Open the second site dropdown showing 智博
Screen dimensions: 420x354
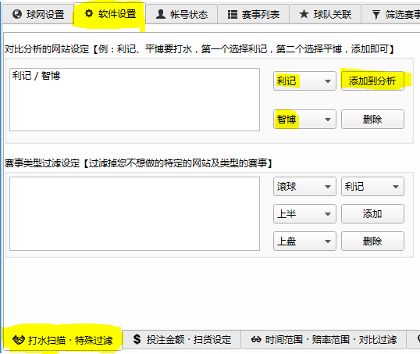[304, 119]
